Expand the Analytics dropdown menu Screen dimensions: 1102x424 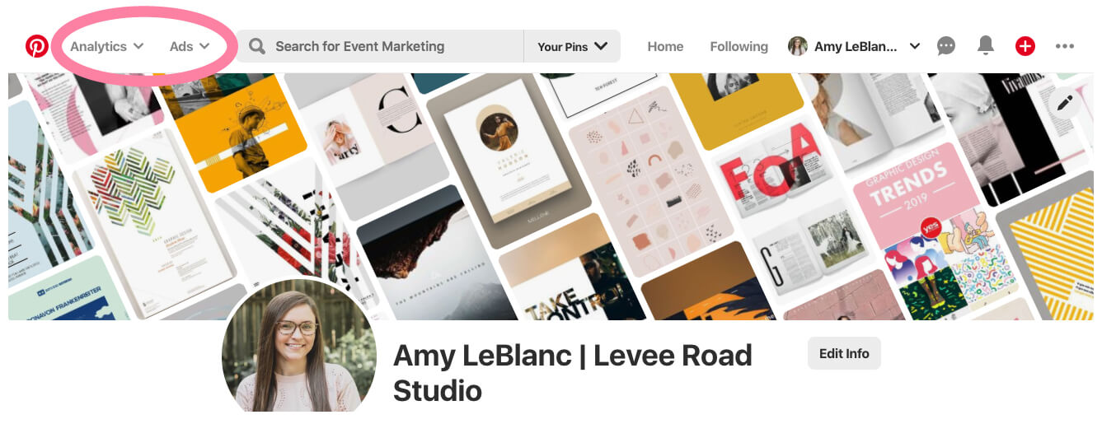[x=106, y=46]
